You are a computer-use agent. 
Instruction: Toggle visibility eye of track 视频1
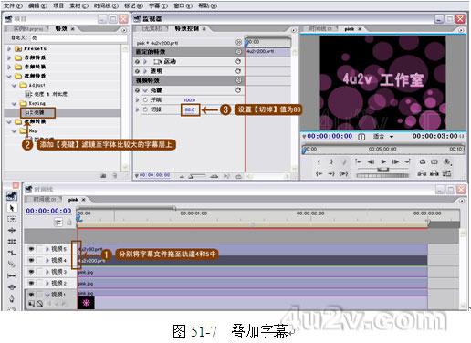[x=31, y=295]
